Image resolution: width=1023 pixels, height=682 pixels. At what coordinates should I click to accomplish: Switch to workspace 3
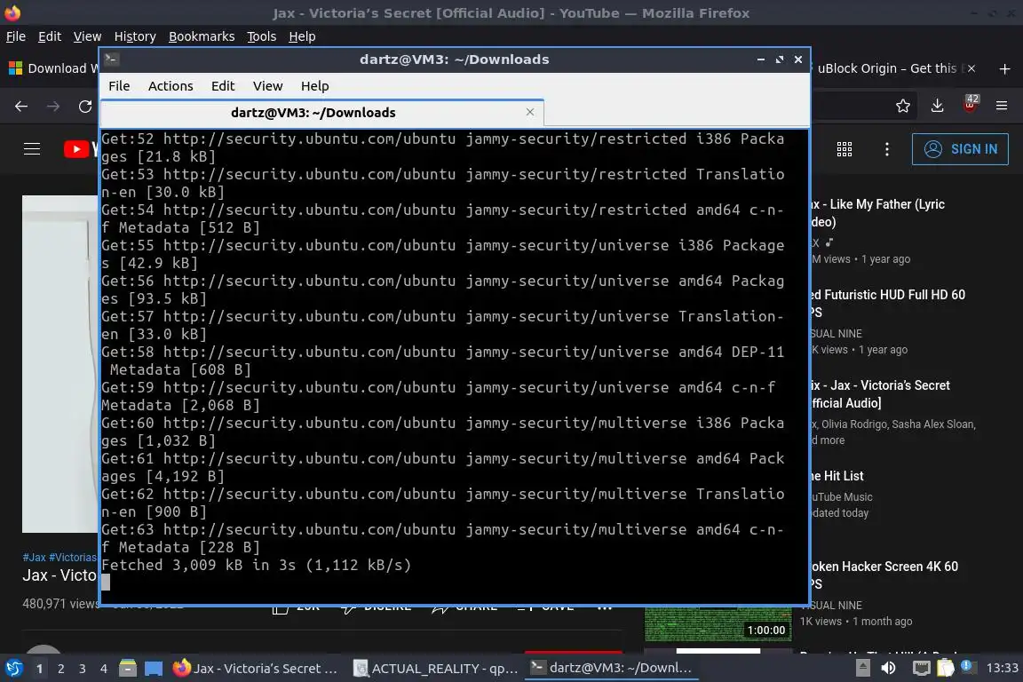tap(83, 669)
